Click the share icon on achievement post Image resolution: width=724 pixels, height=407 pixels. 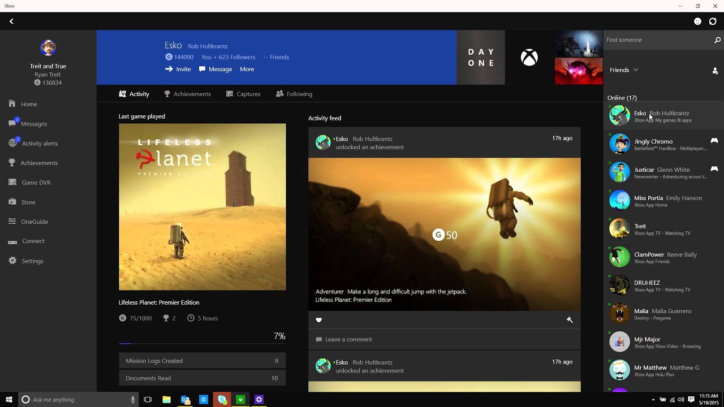click(x=570, y=320)
